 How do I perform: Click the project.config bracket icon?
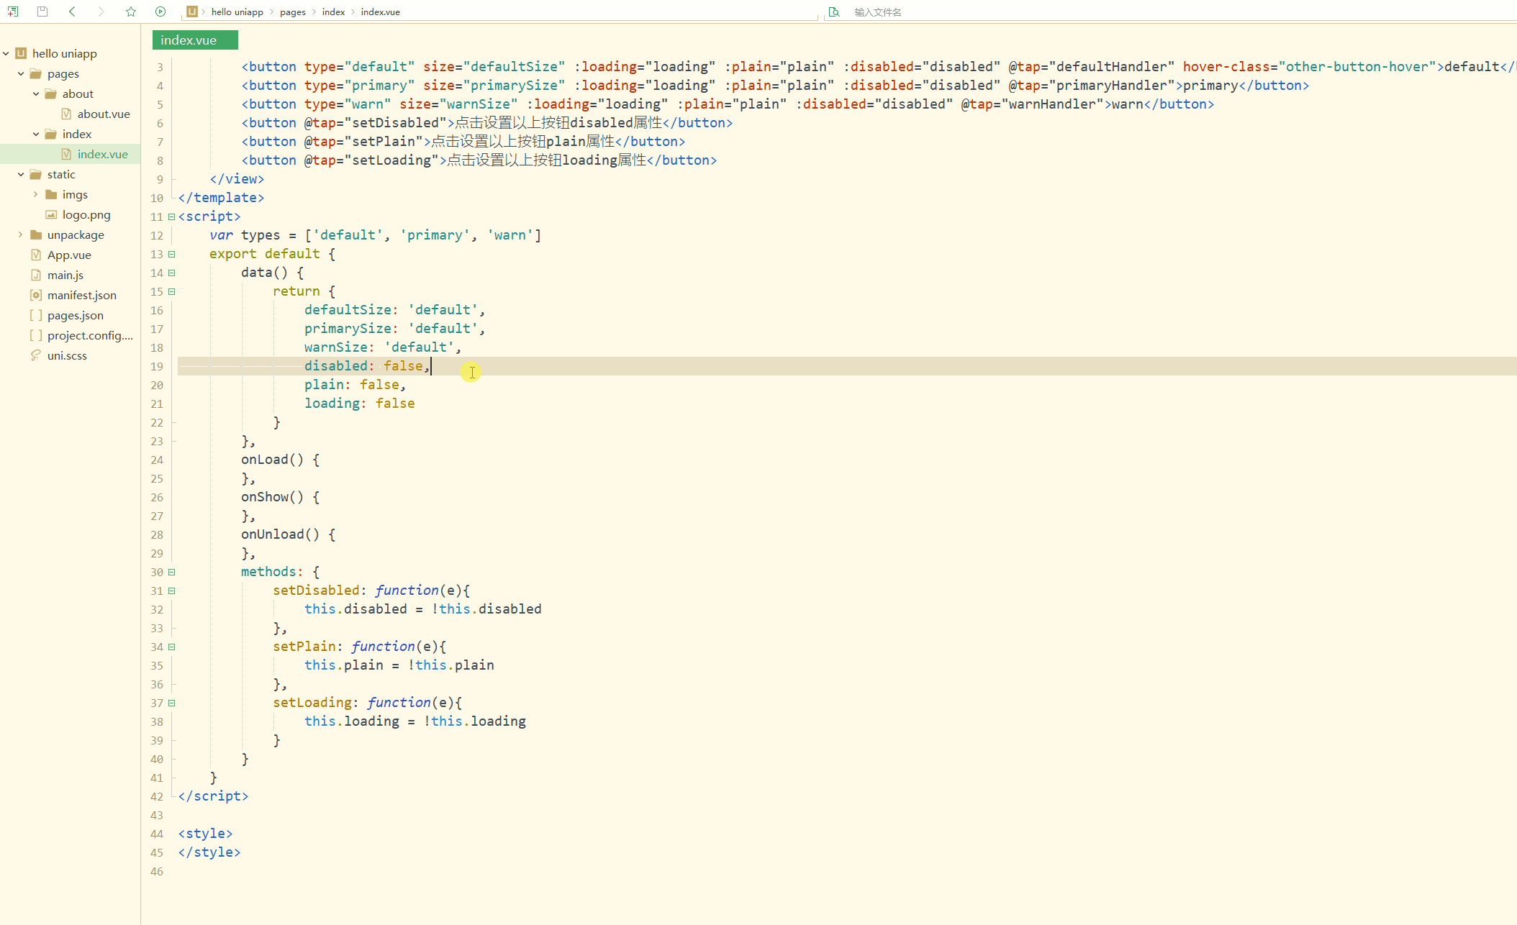pos(36,335)
